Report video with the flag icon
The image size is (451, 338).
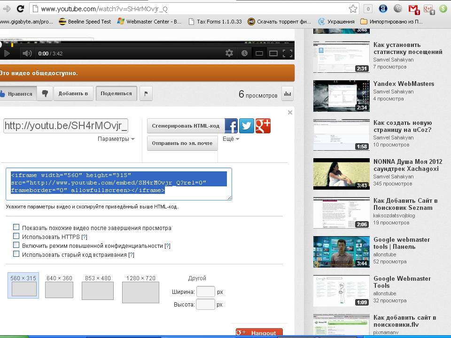[146, 93]
